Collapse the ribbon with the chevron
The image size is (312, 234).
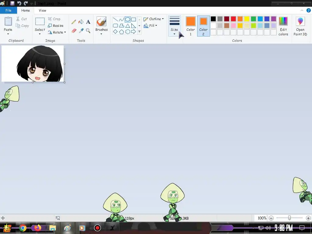(302, 10)
